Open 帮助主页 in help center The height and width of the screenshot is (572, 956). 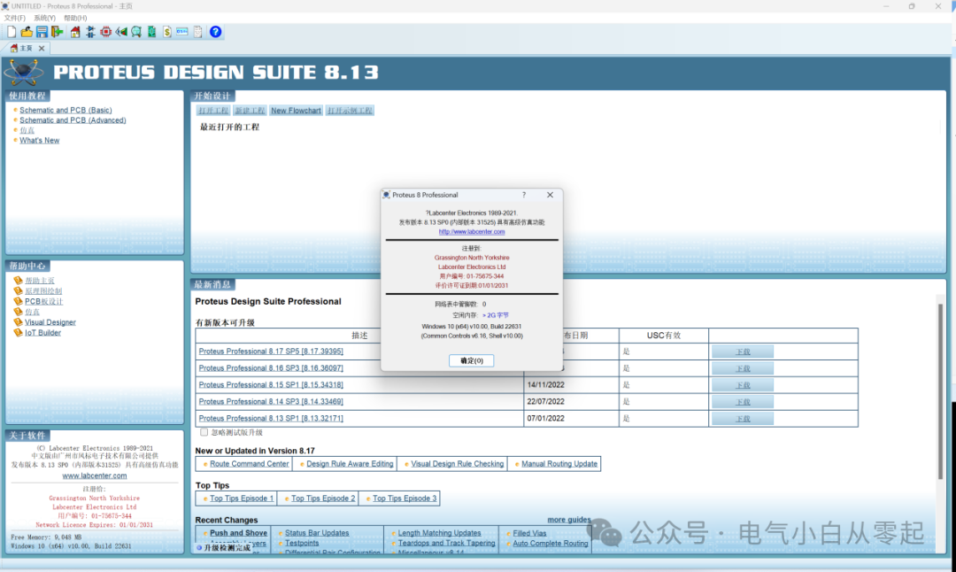pyautogui.click(x=40, y=281)
